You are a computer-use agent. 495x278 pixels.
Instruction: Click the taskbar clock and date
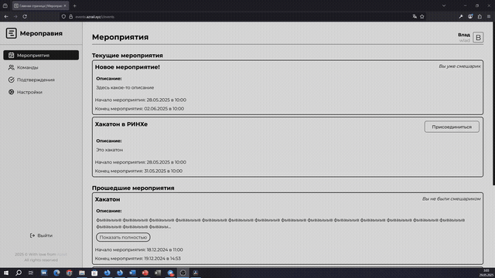coord(486,273)
